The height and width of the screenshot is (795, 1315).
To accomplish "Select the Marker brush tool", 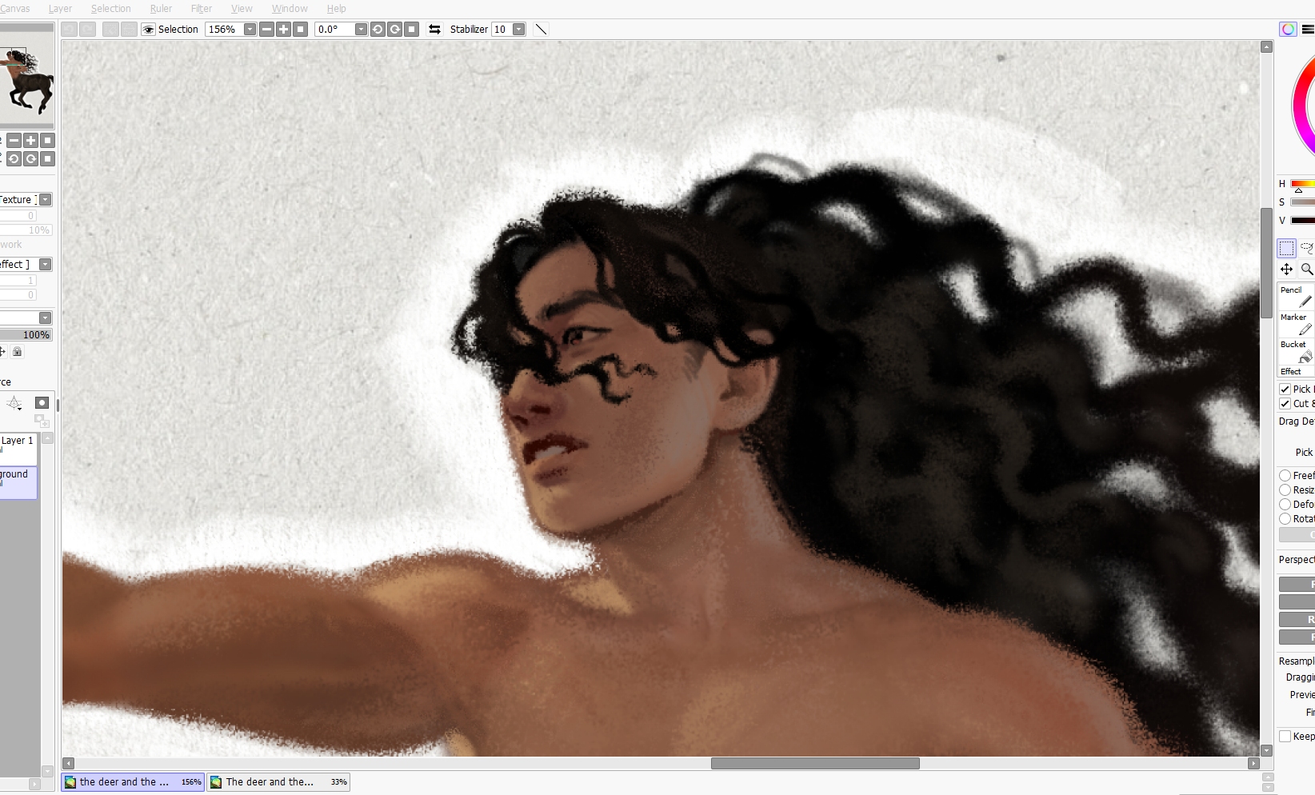I will click(1296, 323).
